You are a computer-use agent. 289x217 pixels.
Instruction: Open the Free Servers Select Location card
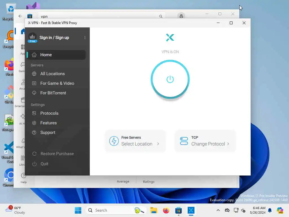tap(135, 141)
